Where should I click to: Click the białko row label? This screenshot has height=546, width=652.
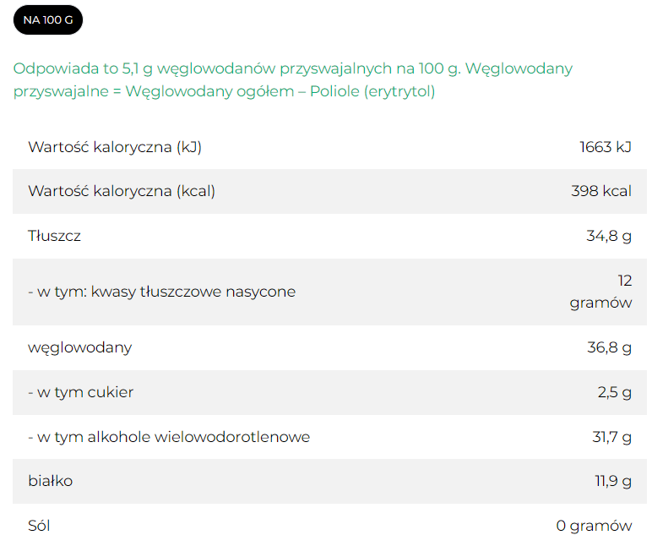click(50, 481)
